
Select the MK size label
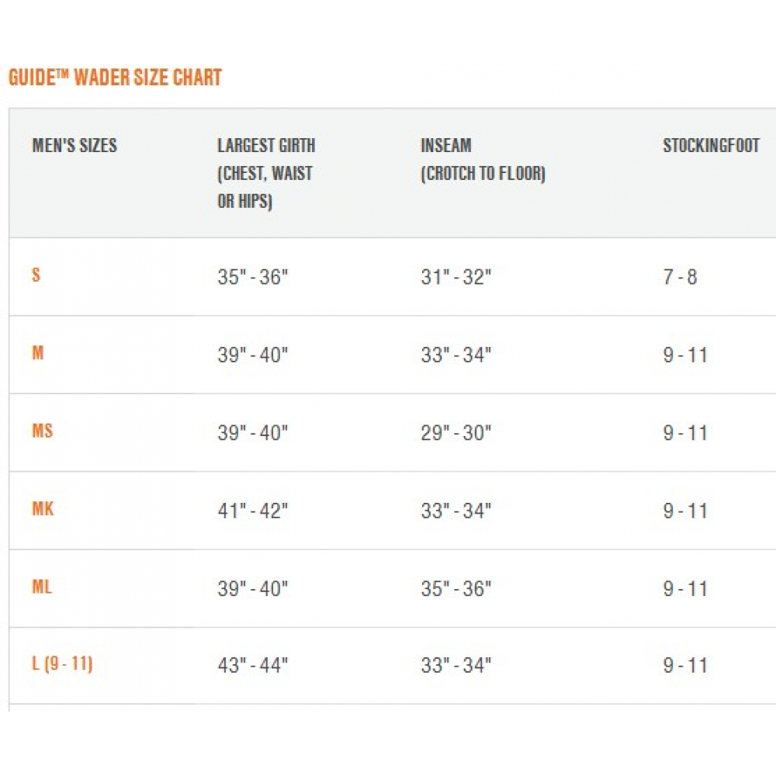coord(43,508)
